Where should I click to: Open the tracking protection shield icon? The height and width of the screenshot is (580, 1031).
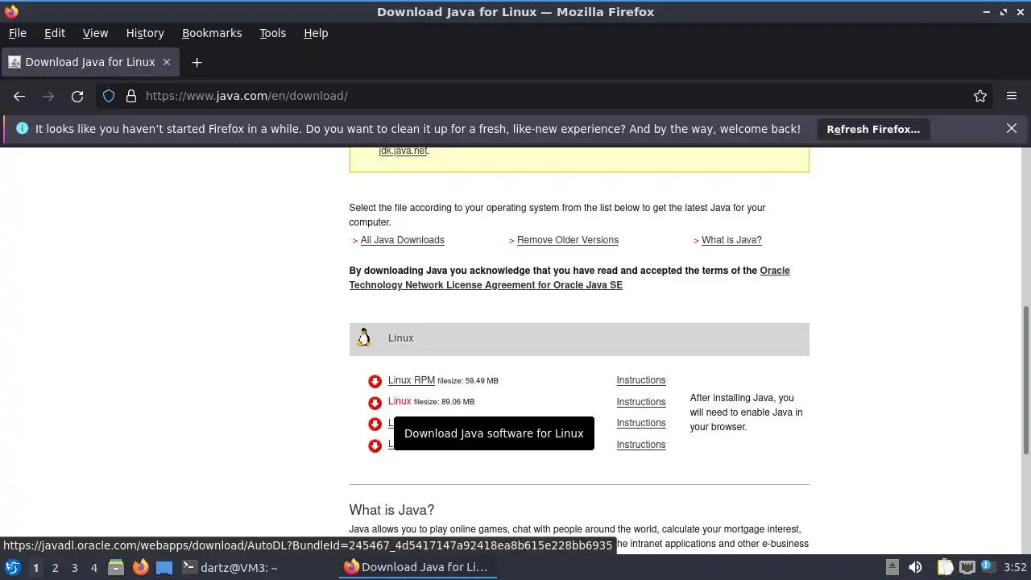(109, 96)
